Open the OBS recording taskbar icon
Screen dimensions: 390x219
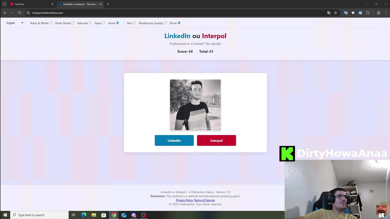pyautogui.click(x=144, y=215)
